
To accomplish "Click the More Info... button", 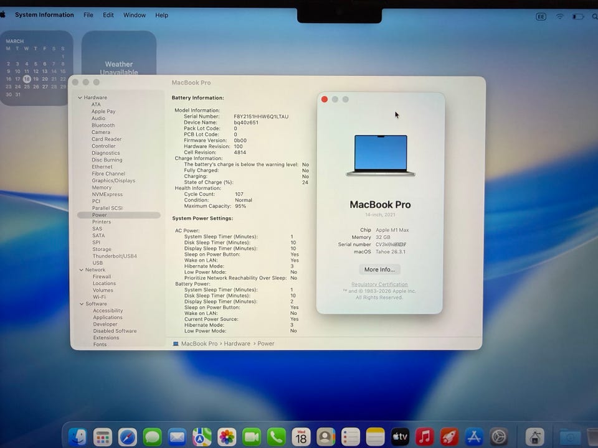I will pyautogui.click(x=379, y=269).
